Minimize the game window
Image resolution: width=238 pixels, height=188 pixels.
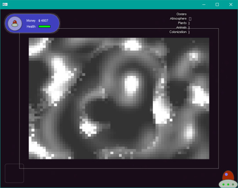click(x=204, y=4)
